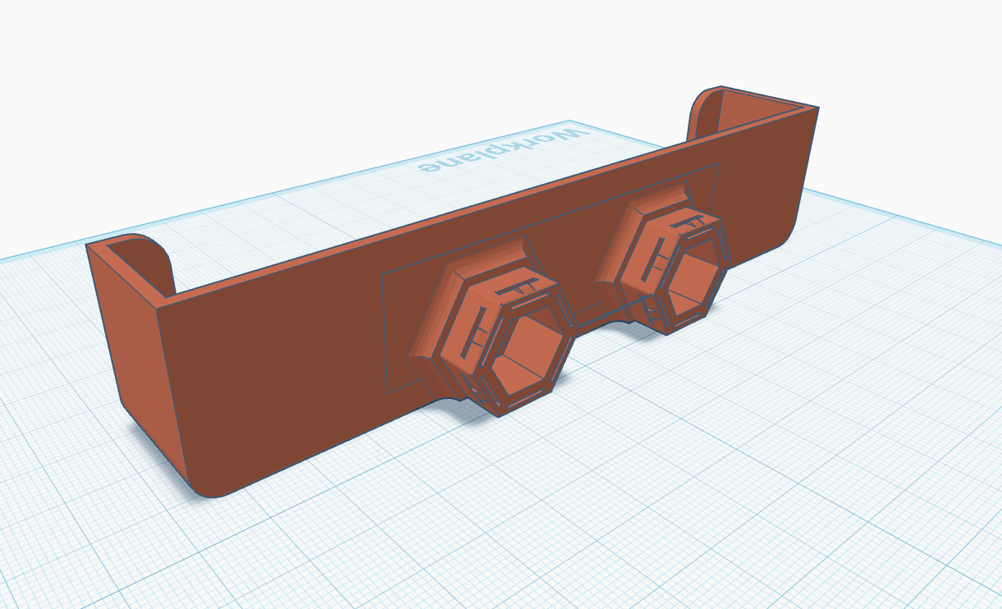Click the mirrored Workplane label on the grid
The image size is (1002, 609).
(x=502, y=149)
